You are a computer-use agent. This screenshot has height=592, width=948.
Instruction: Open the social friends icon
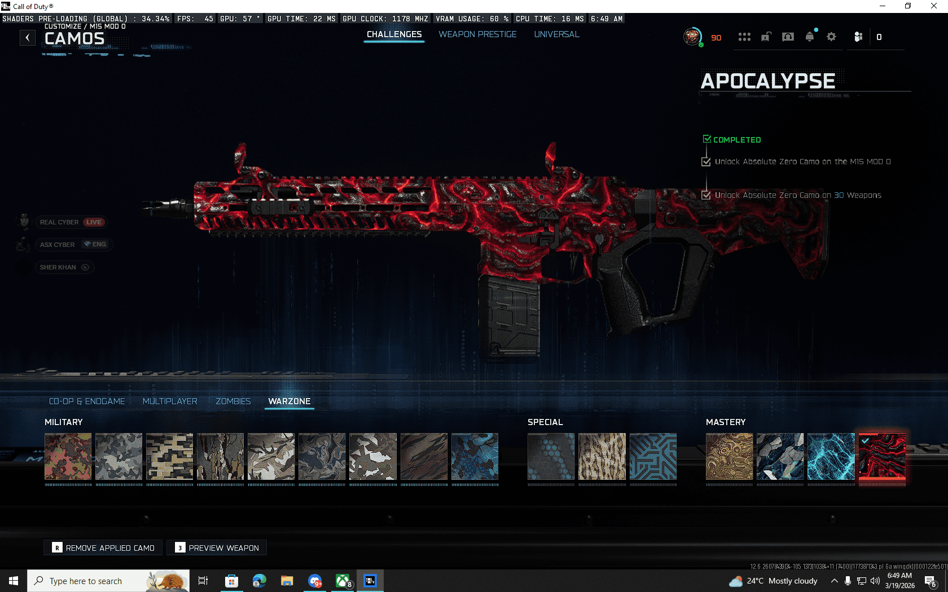click(x=858, y=37)
